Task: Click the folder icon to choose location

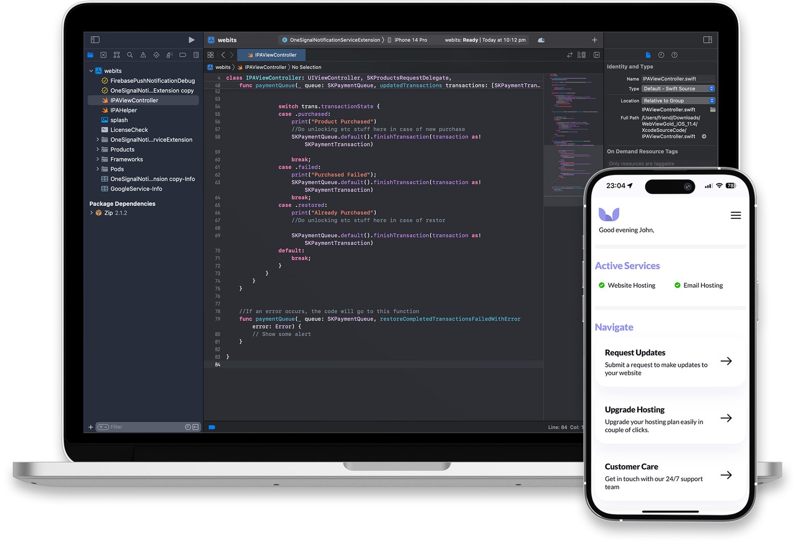Action: click(713, 109)
